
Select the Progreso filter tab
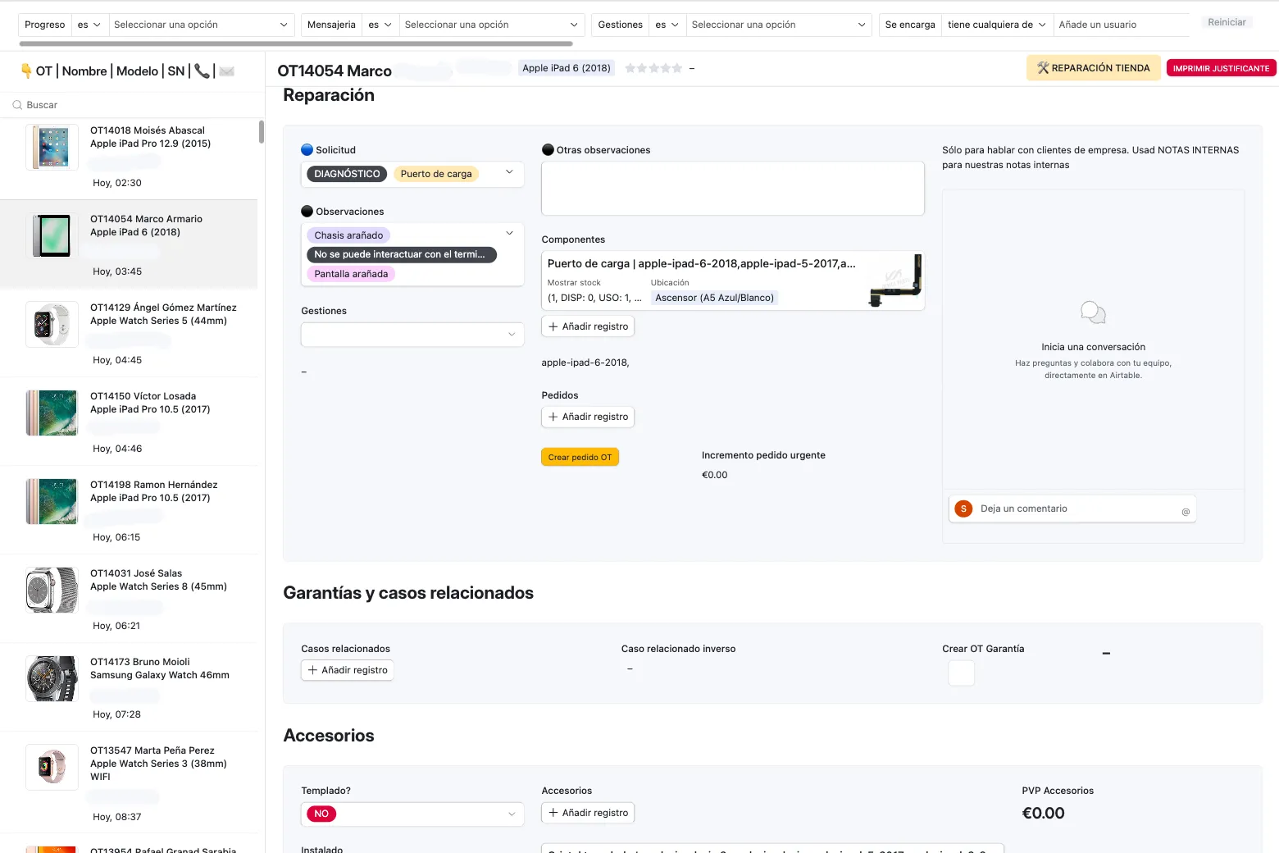point(44,24)
